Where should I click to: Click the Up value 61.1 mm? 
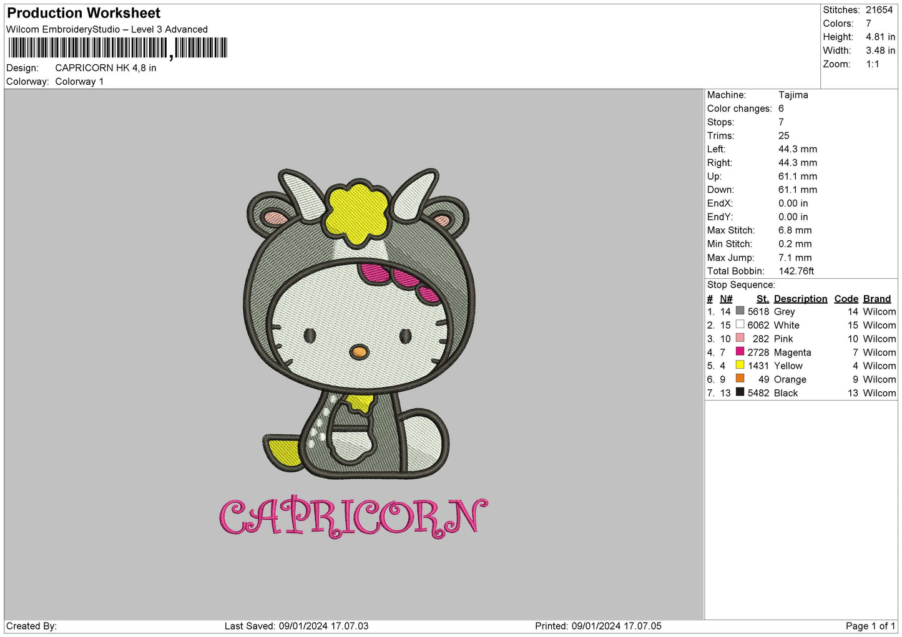tap(798, 177)
